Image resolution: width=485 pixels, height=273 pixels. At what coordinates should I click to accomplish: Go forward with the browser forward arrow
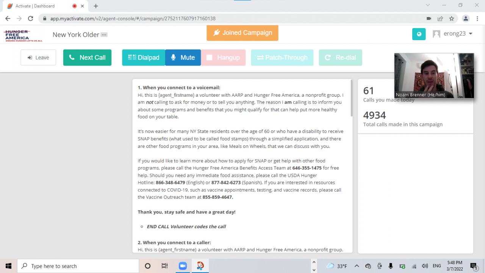19,18
